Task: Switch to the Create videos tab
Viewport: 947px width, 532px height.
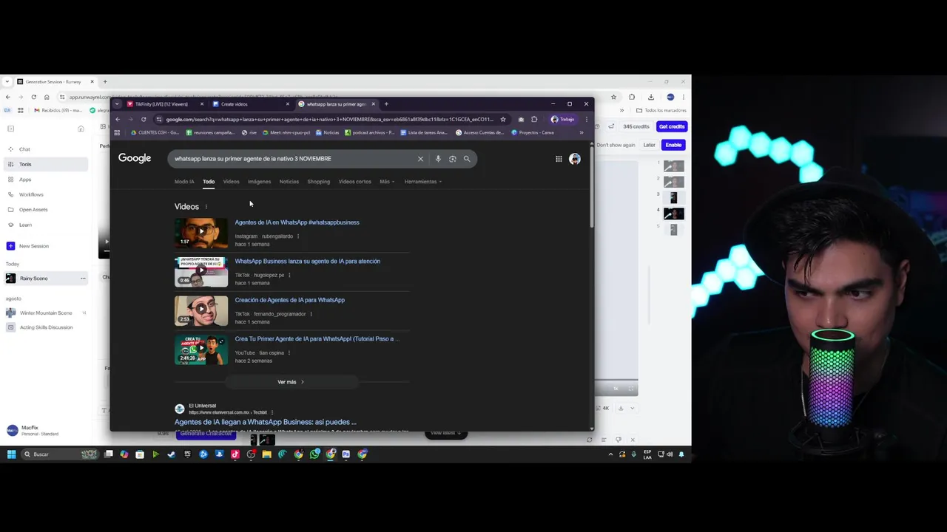Action: coord(250,104)
